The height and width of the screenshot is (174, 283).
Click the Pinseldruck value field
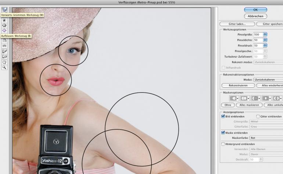pos(258,46)
